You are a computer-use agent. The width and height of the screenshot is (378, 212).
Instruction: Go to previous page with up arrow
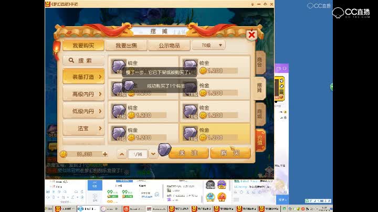click(x=122, y=154)
